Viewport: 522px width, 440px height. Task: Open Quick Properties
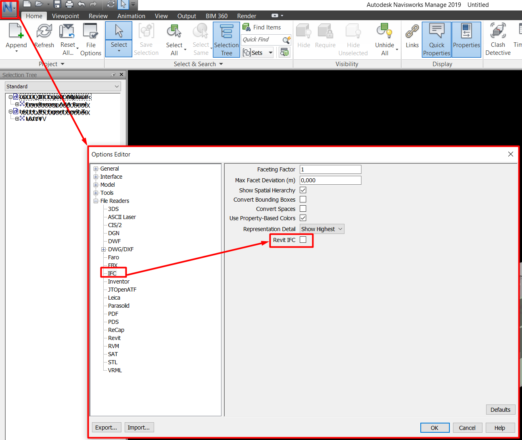(436, 39)
